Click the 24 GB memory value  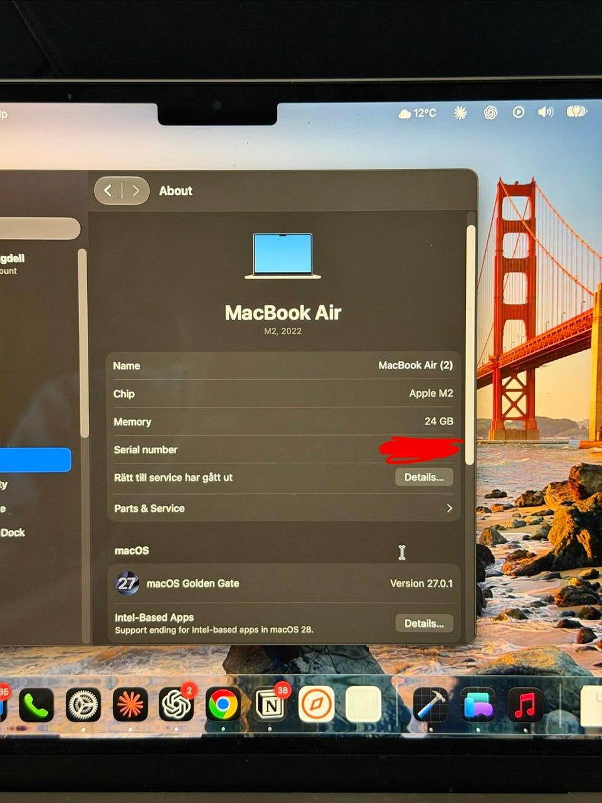(438, 421)
